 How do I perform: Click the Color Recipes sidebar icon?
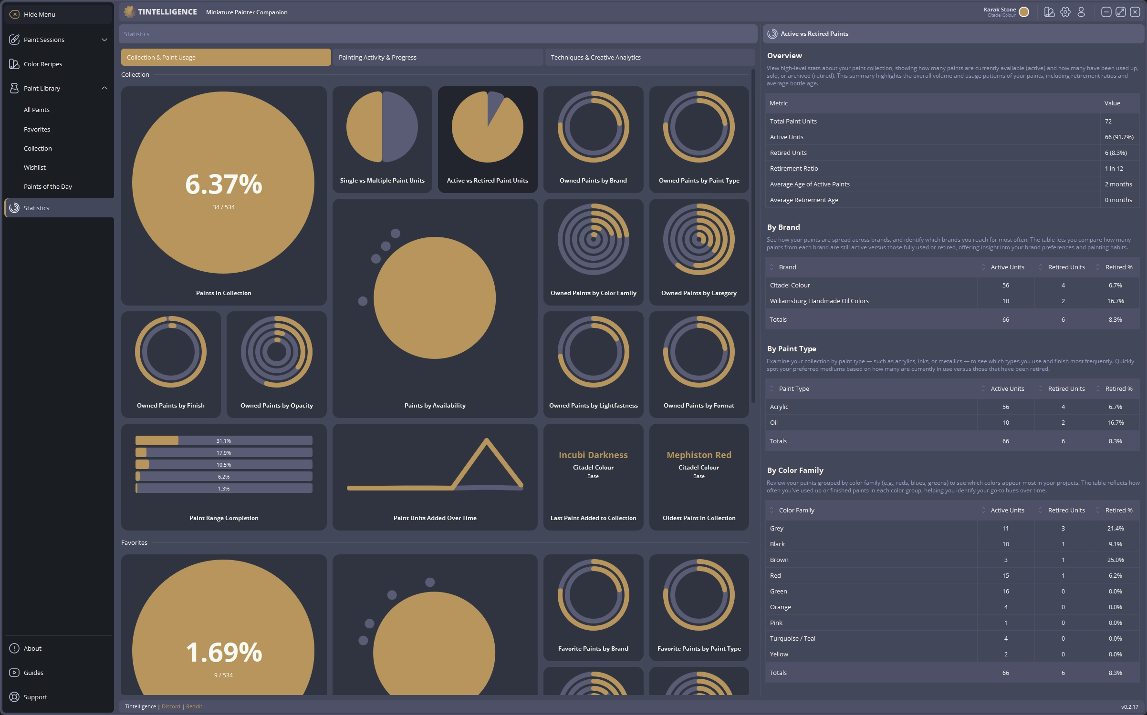[x=14, y=64]
